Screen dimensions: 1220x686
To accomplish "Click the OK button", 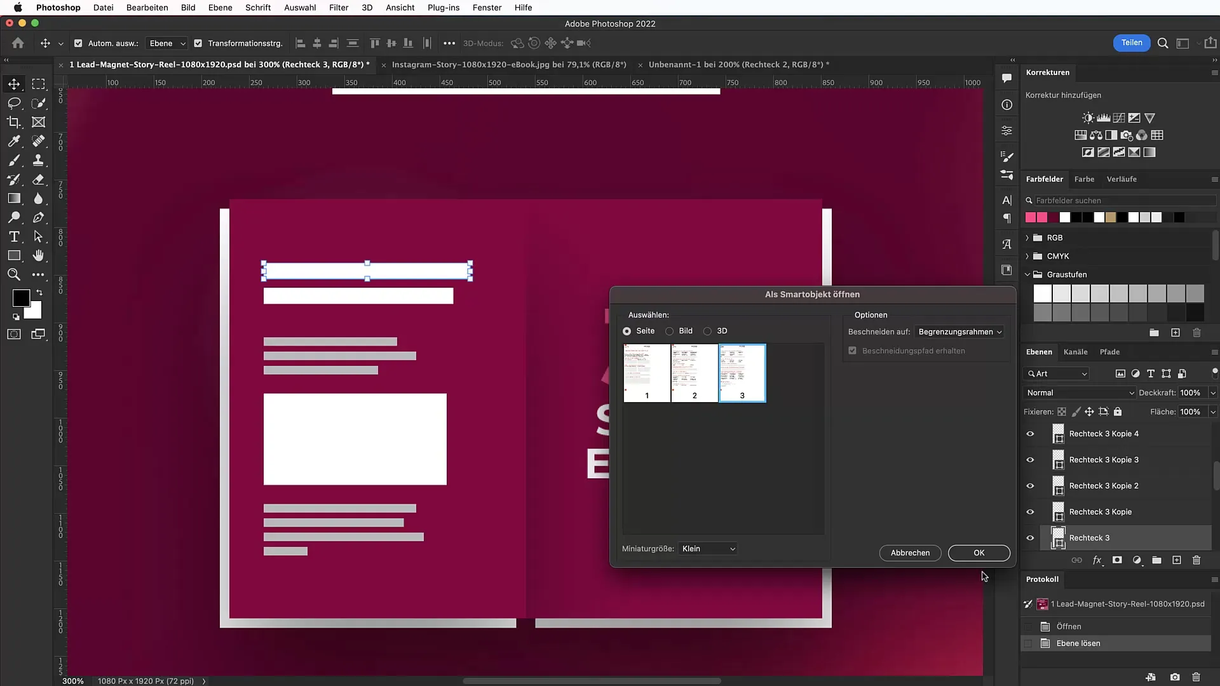I will click(x=979, y=553).
